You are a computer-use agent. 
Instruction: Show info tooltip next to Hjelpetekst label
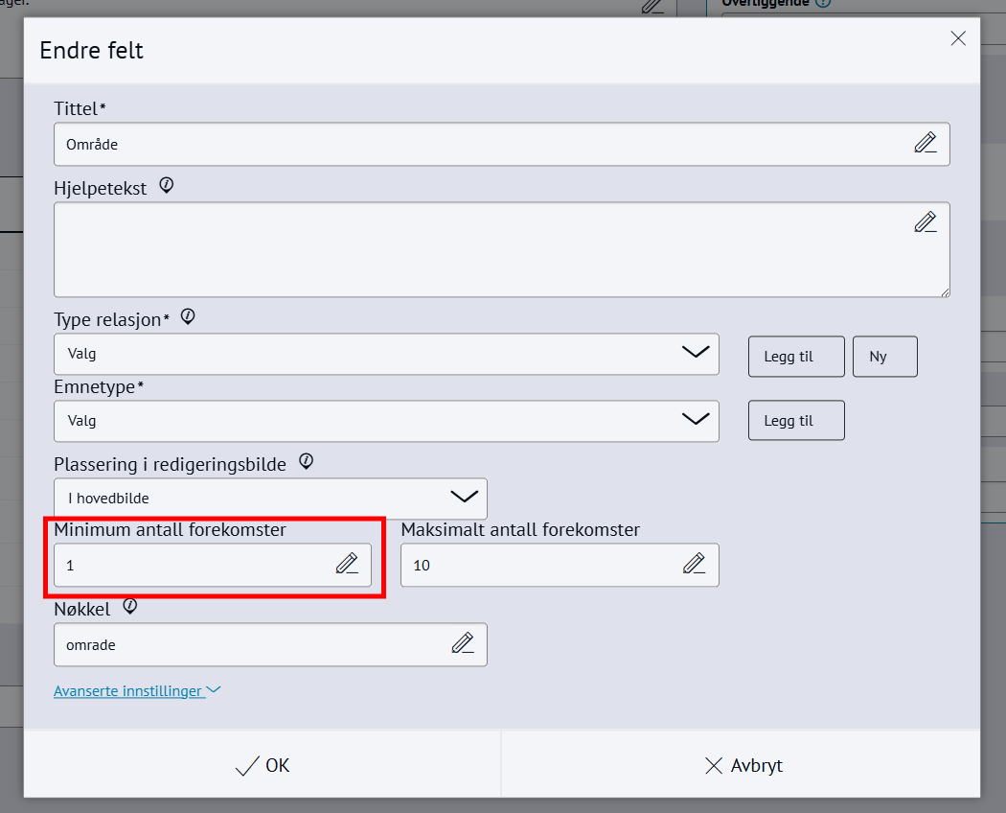pos(167,186)
